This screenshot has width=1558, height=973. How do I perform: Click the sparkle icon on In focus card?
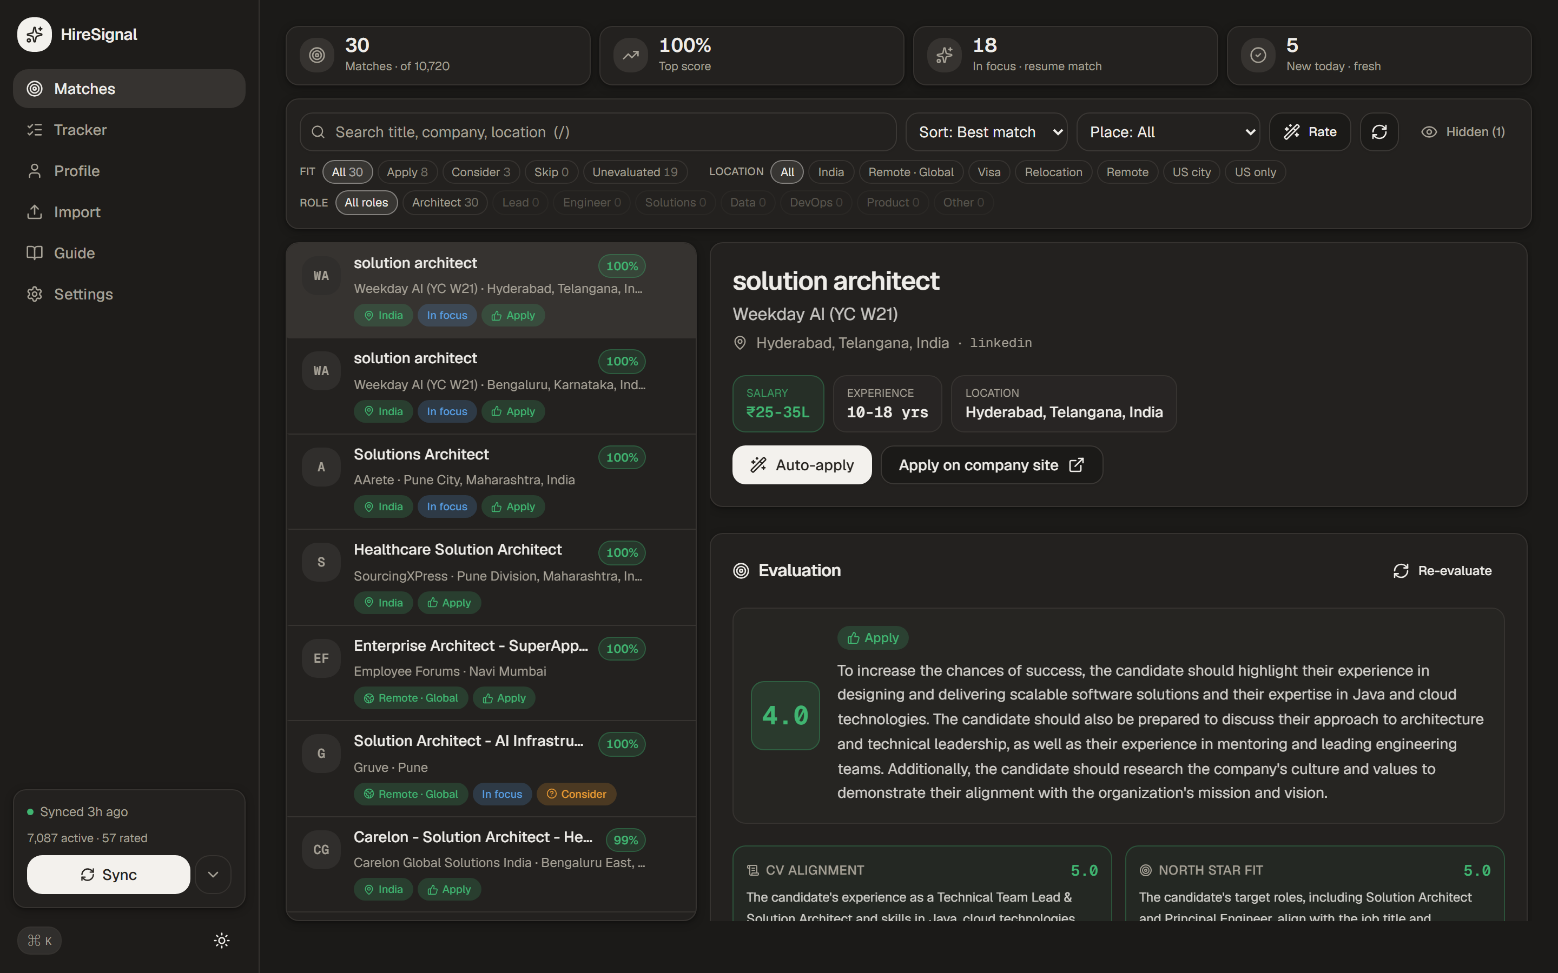tap(944, 55)
